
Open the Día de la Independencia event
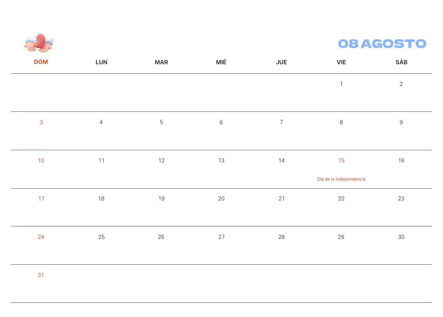[341, 179]
